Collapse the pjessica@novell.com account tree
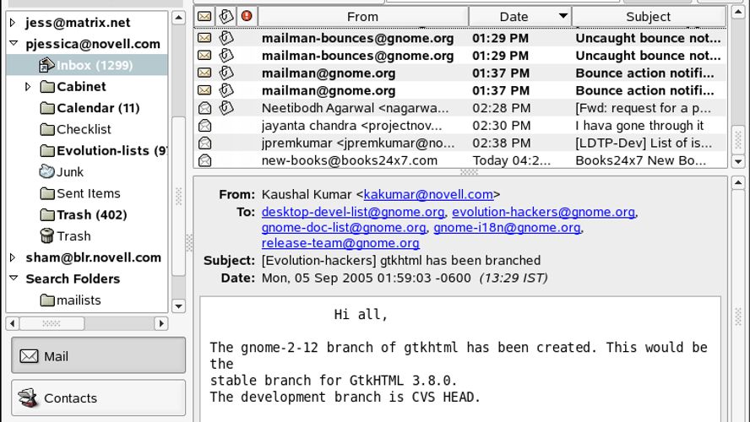Viewport: 750px width, 422px height. [13, 44]
